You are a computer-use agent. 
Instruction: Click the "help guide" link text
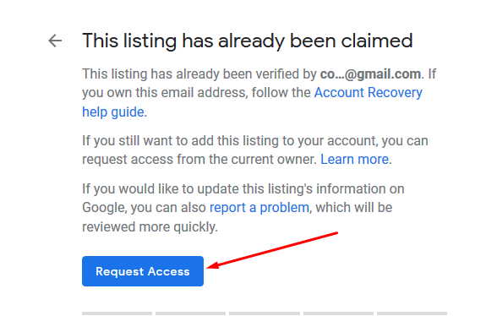click(113, 112)
